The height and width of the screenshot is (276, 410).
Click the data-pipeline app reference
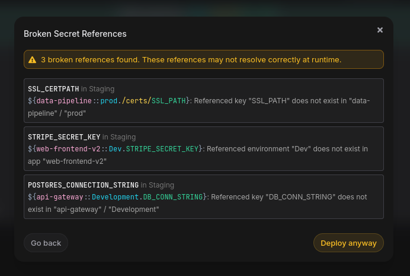tap(64, 101)
